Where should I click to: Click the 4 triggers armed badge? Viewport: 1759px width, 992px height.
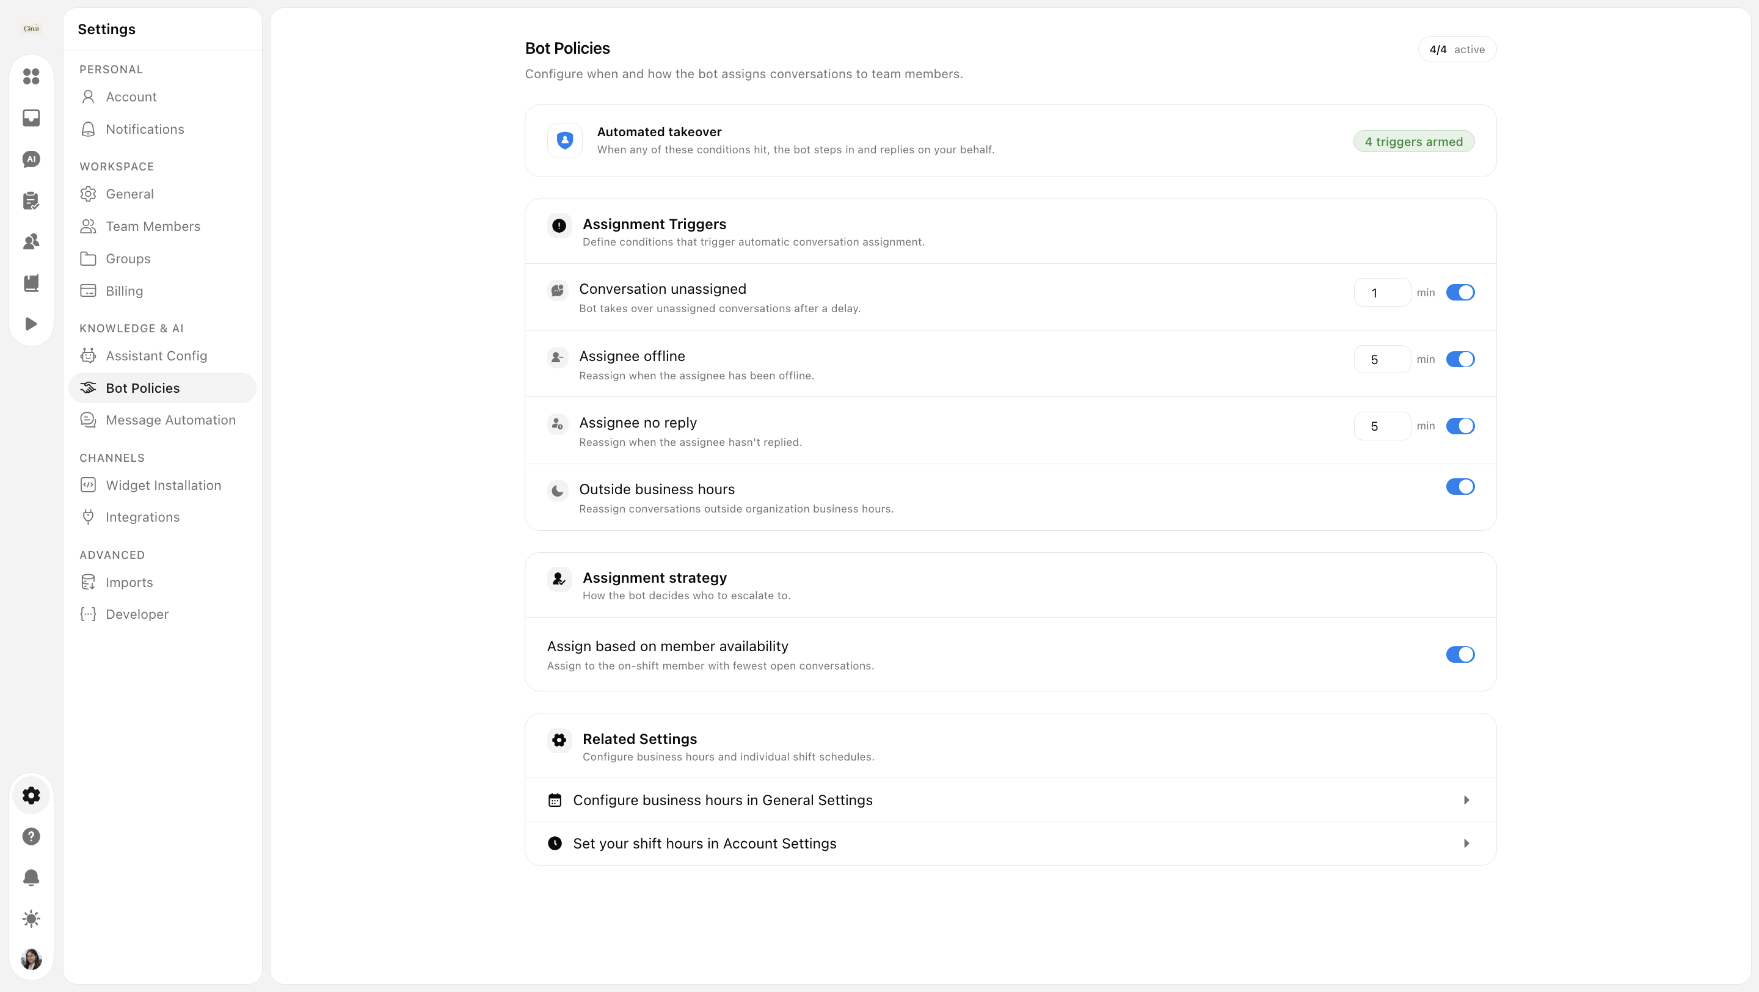[x=1413, y=141]
